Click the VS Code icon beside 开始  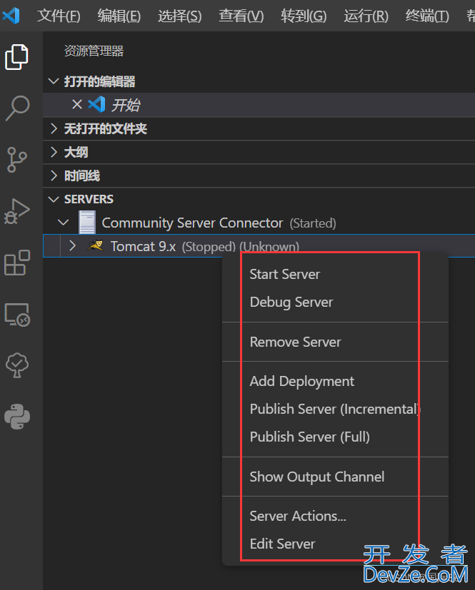(96, 104)
